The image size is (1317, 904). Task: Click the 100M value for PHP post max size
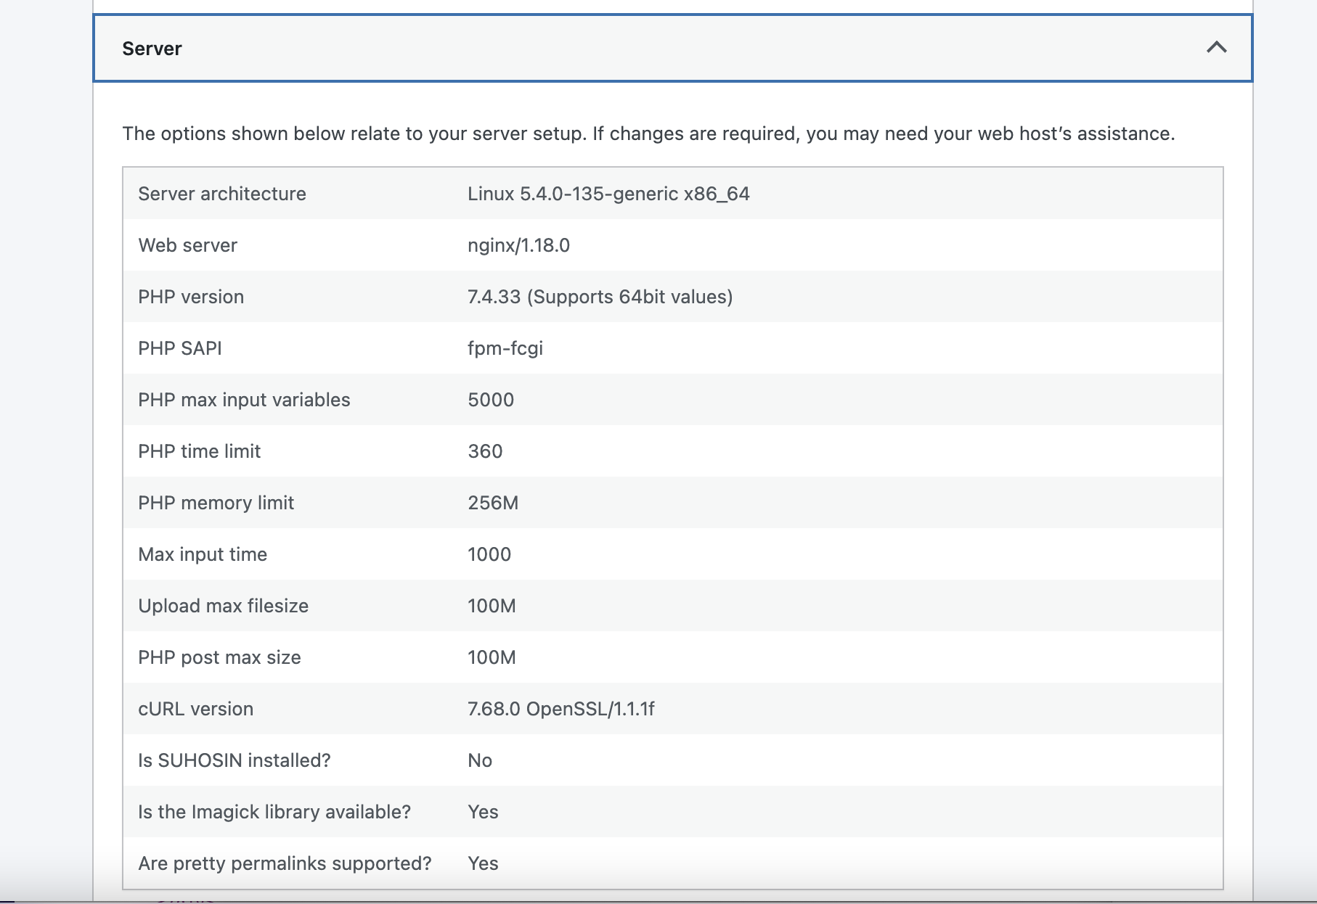coord(492,657)
